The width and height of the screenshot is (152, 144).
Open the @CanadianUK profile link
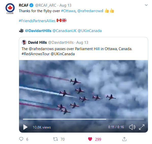(65, 31)
